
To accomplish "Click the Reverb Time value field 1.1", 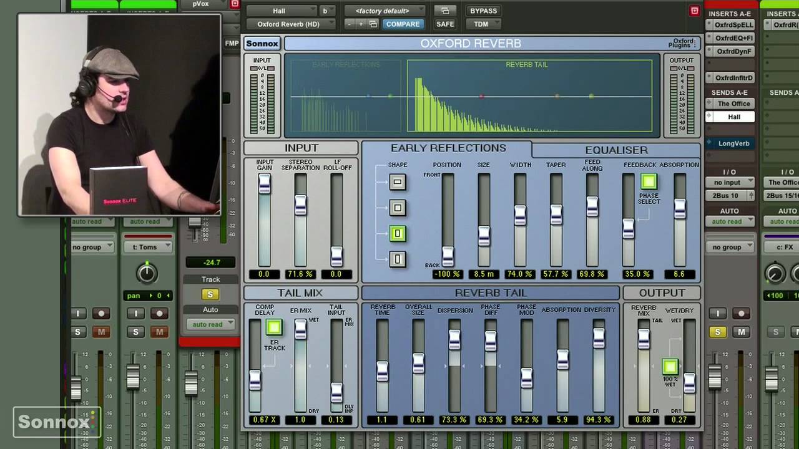I will [x=382, y=420].
